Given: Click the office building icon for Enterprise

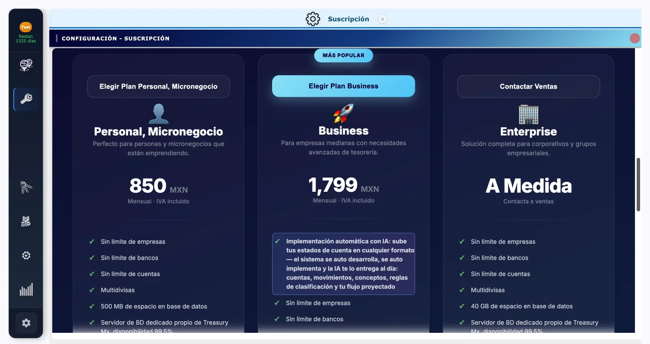Looking at the screenshot, I should (x=528, y=114).
